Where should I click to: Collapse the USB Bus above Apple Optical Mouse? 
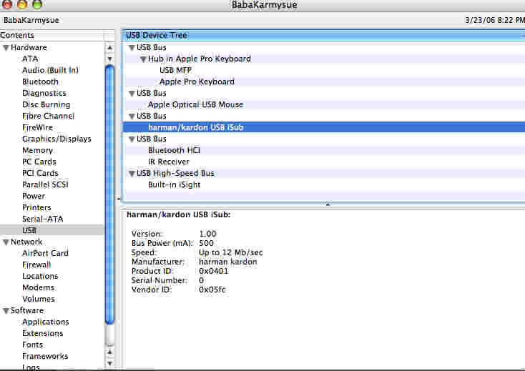[132, 94]
